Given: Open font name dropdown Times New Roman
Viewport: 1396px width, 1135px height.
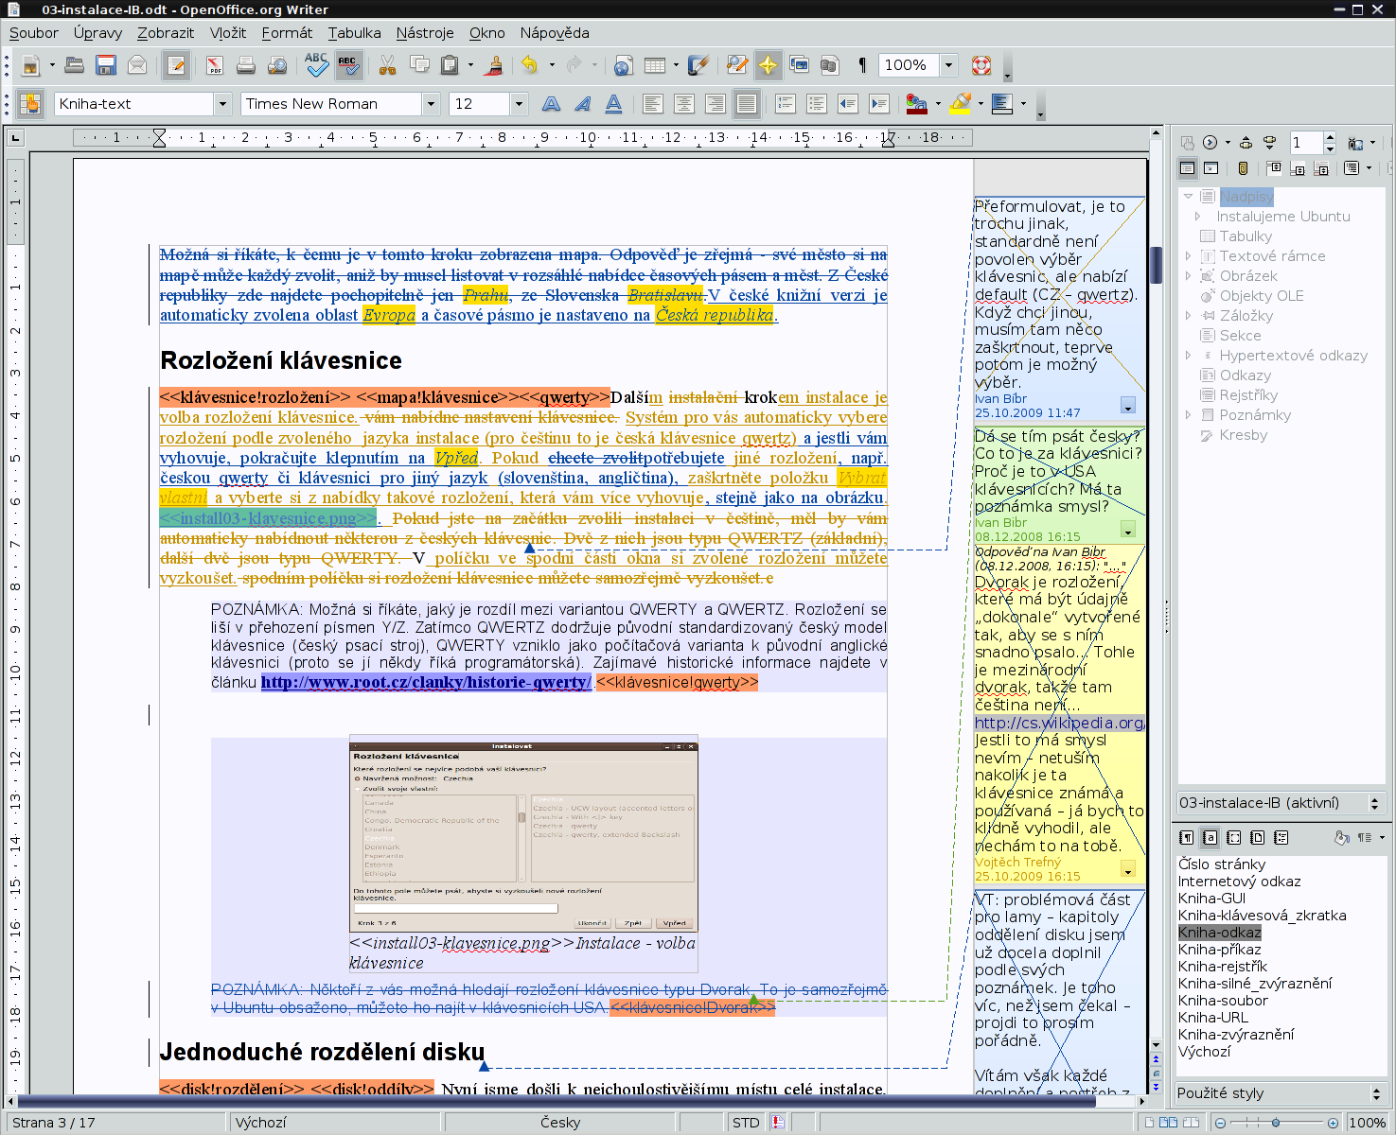Looking at the screenshot, I should coord(431,104).
